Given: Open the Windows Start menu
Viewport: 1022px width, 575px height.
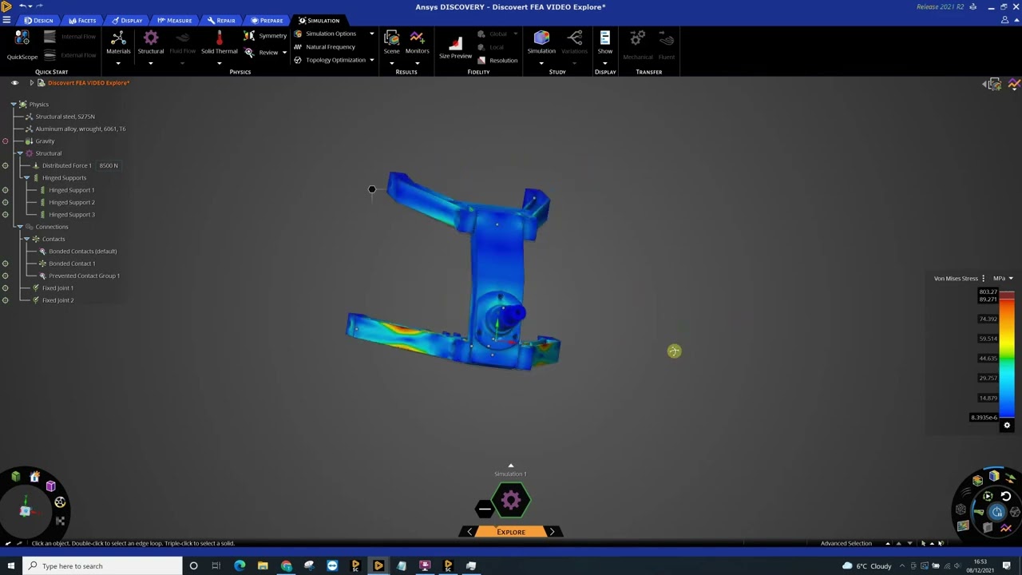Looking at the screenshot, I should point(10,566).
